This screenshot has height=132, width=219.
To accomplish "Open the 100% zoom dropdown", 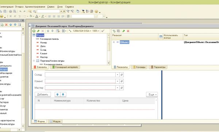I will click(x=96, y=31).
